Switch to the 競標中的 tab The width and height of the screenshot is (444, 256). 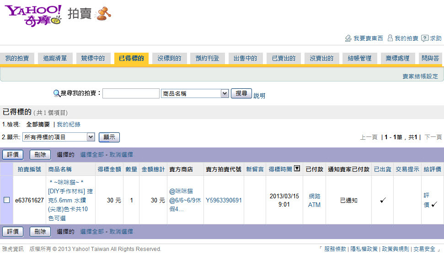point(93,59)
